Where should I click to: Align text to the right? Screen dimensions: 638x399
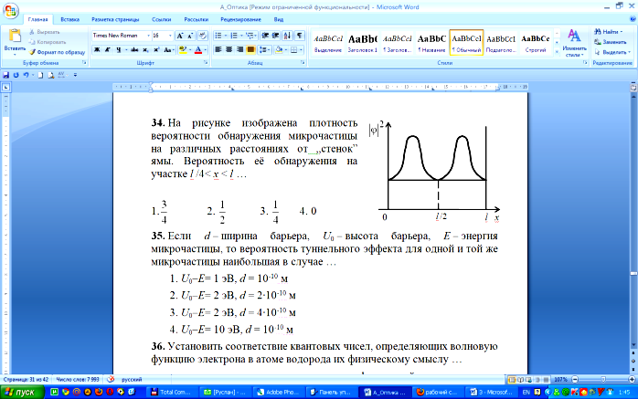pyautogui.click(x=239, y=49)
